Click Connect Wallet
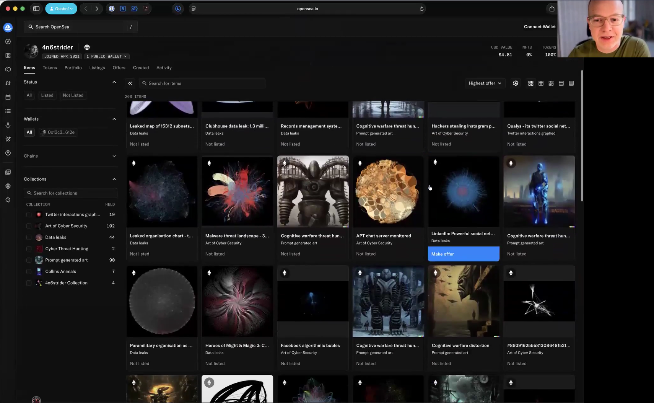This screenshot has height=403, width=654. click(539, 27)
